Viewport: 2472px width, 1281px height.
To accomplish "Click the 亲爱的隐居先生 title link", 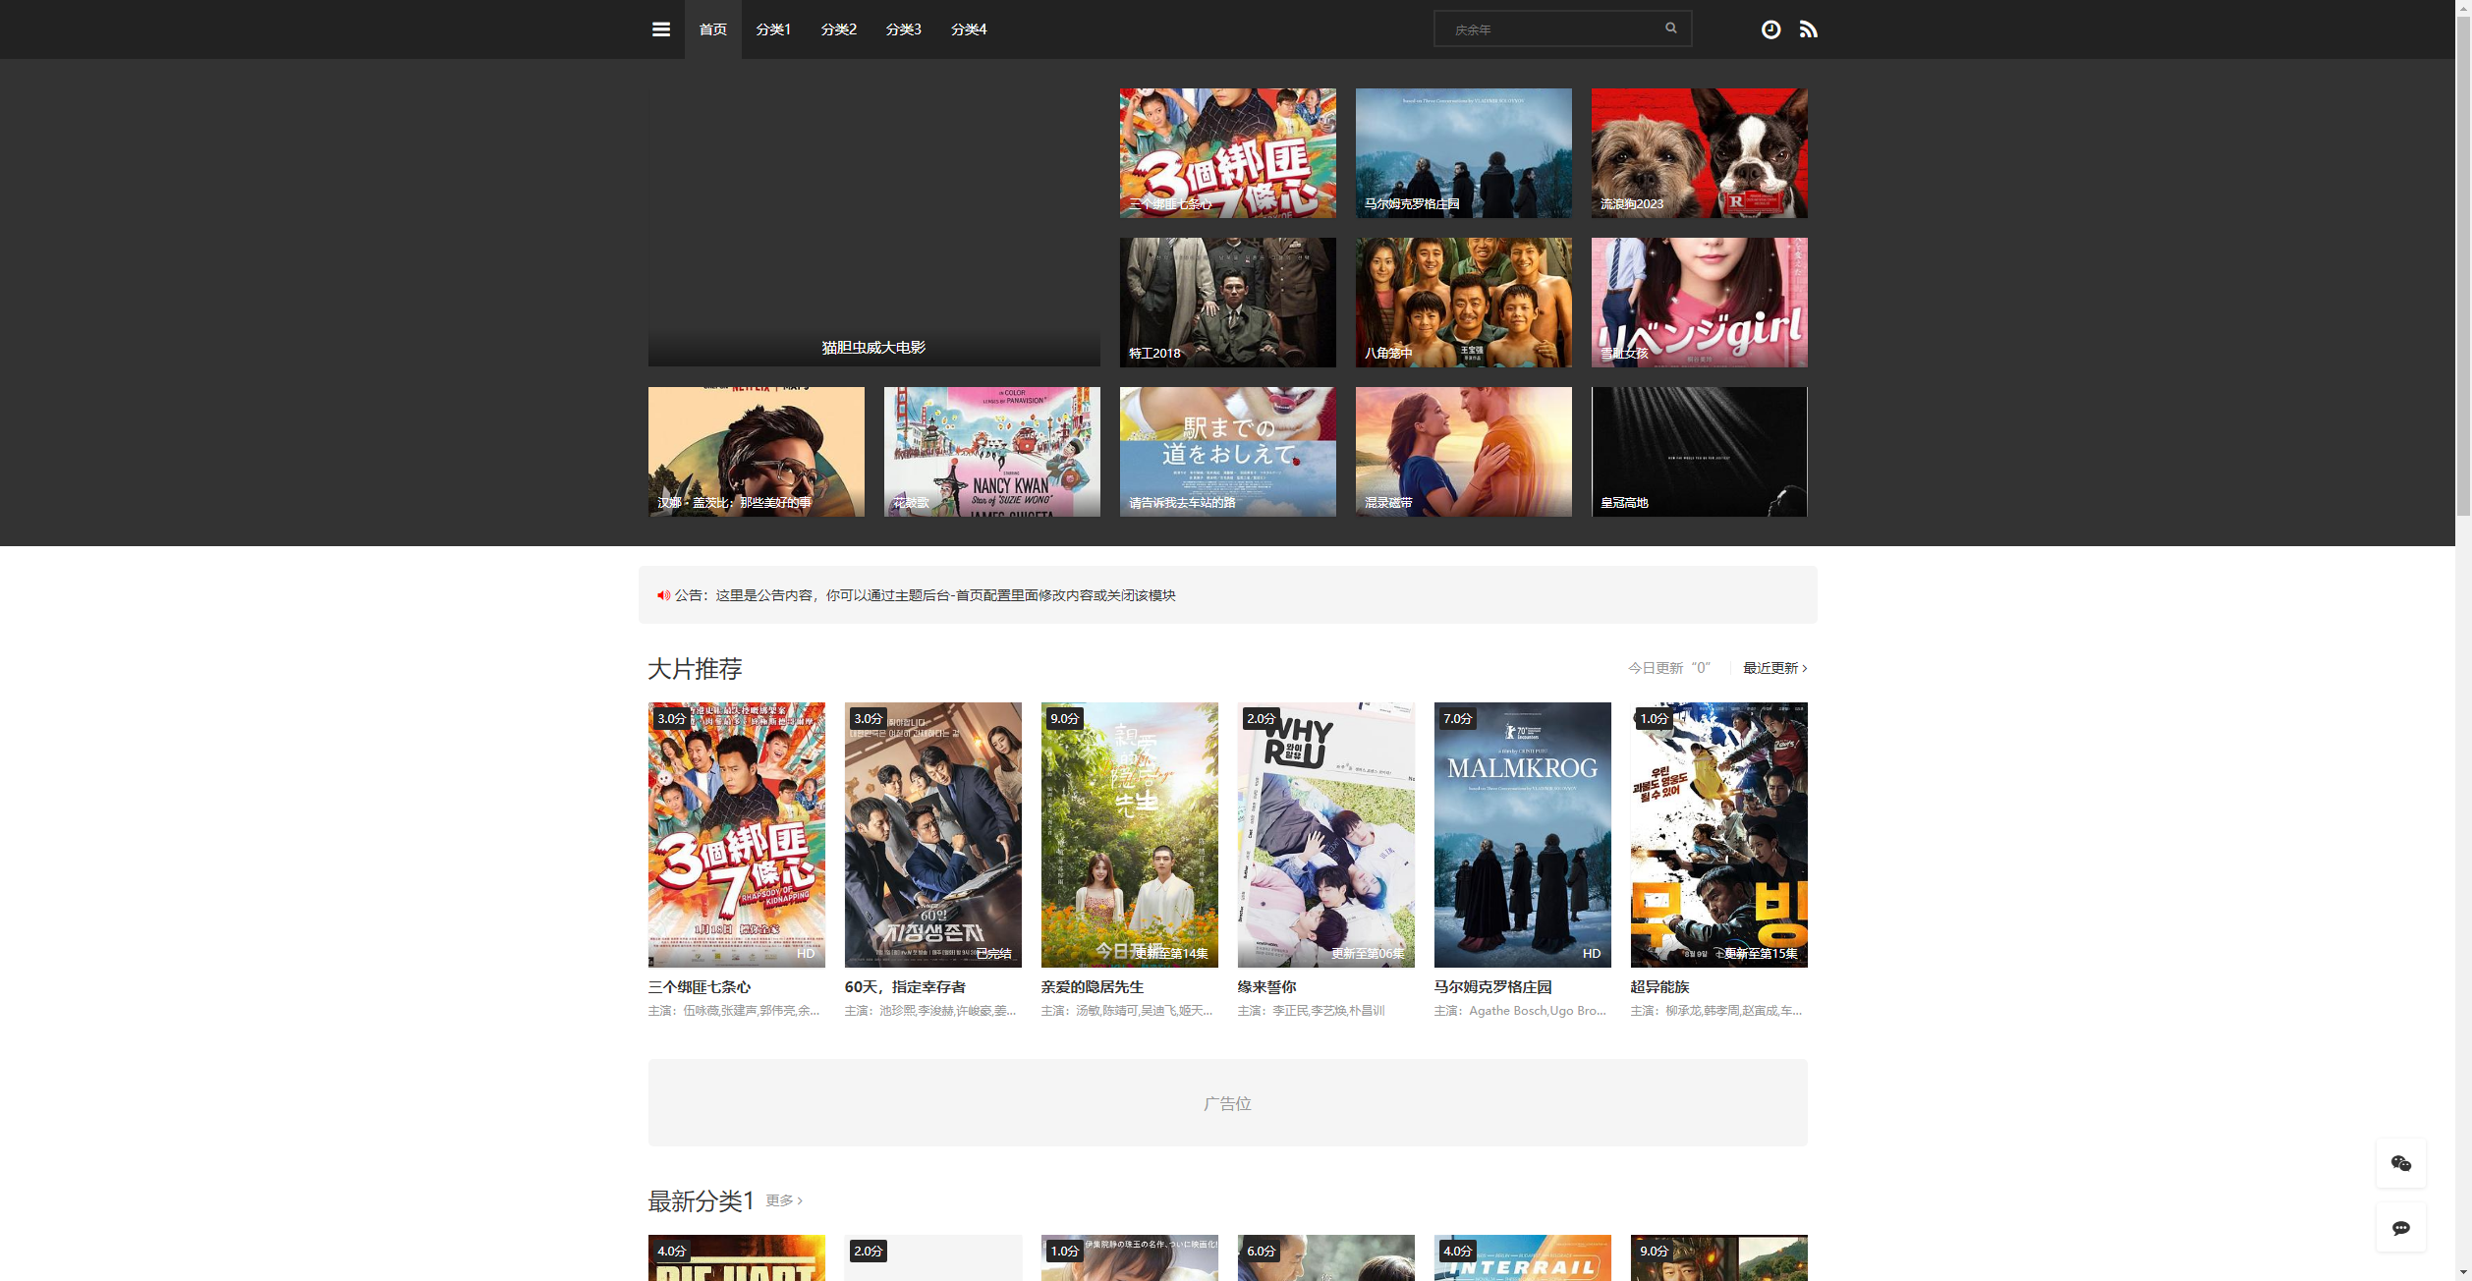I will tap(1092, 986).
